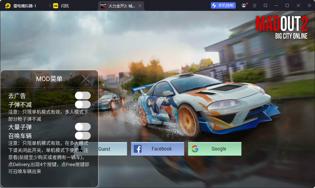Viewport: 315px width, 188px height.
Task: Click the MADOUT2 Big City Online logo
Action: [x=282, y=27]
